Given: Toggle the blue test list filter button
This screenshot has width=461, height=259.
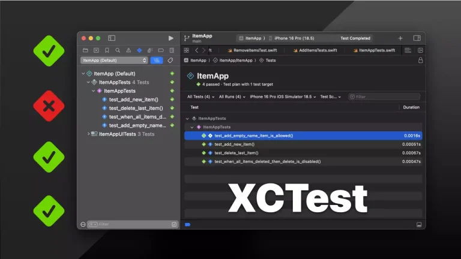Looking at the screenshot, I should click(x=157, y=61).
